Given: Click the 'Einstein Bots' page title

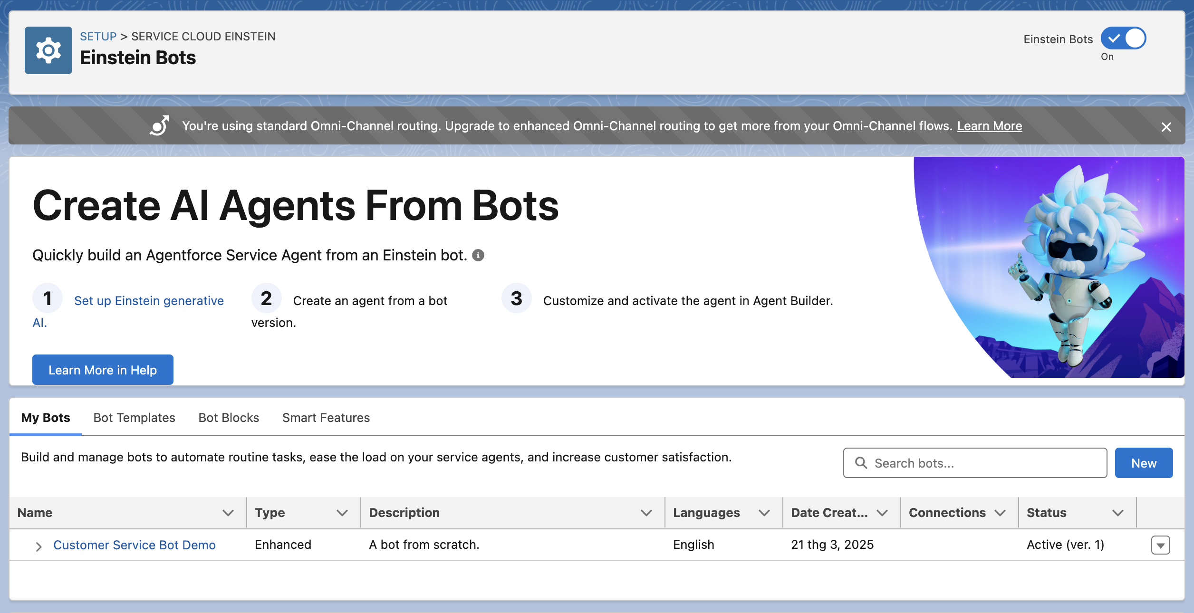Looking at the screenshot, I should pyautogui.click(x=138, y=57).
